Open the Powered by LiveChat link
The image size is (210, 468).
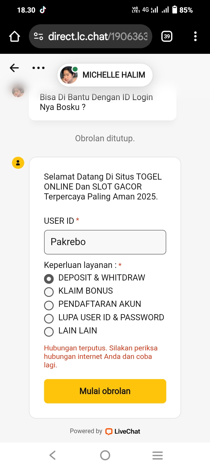pyautogui.click(x=123, y=431)
